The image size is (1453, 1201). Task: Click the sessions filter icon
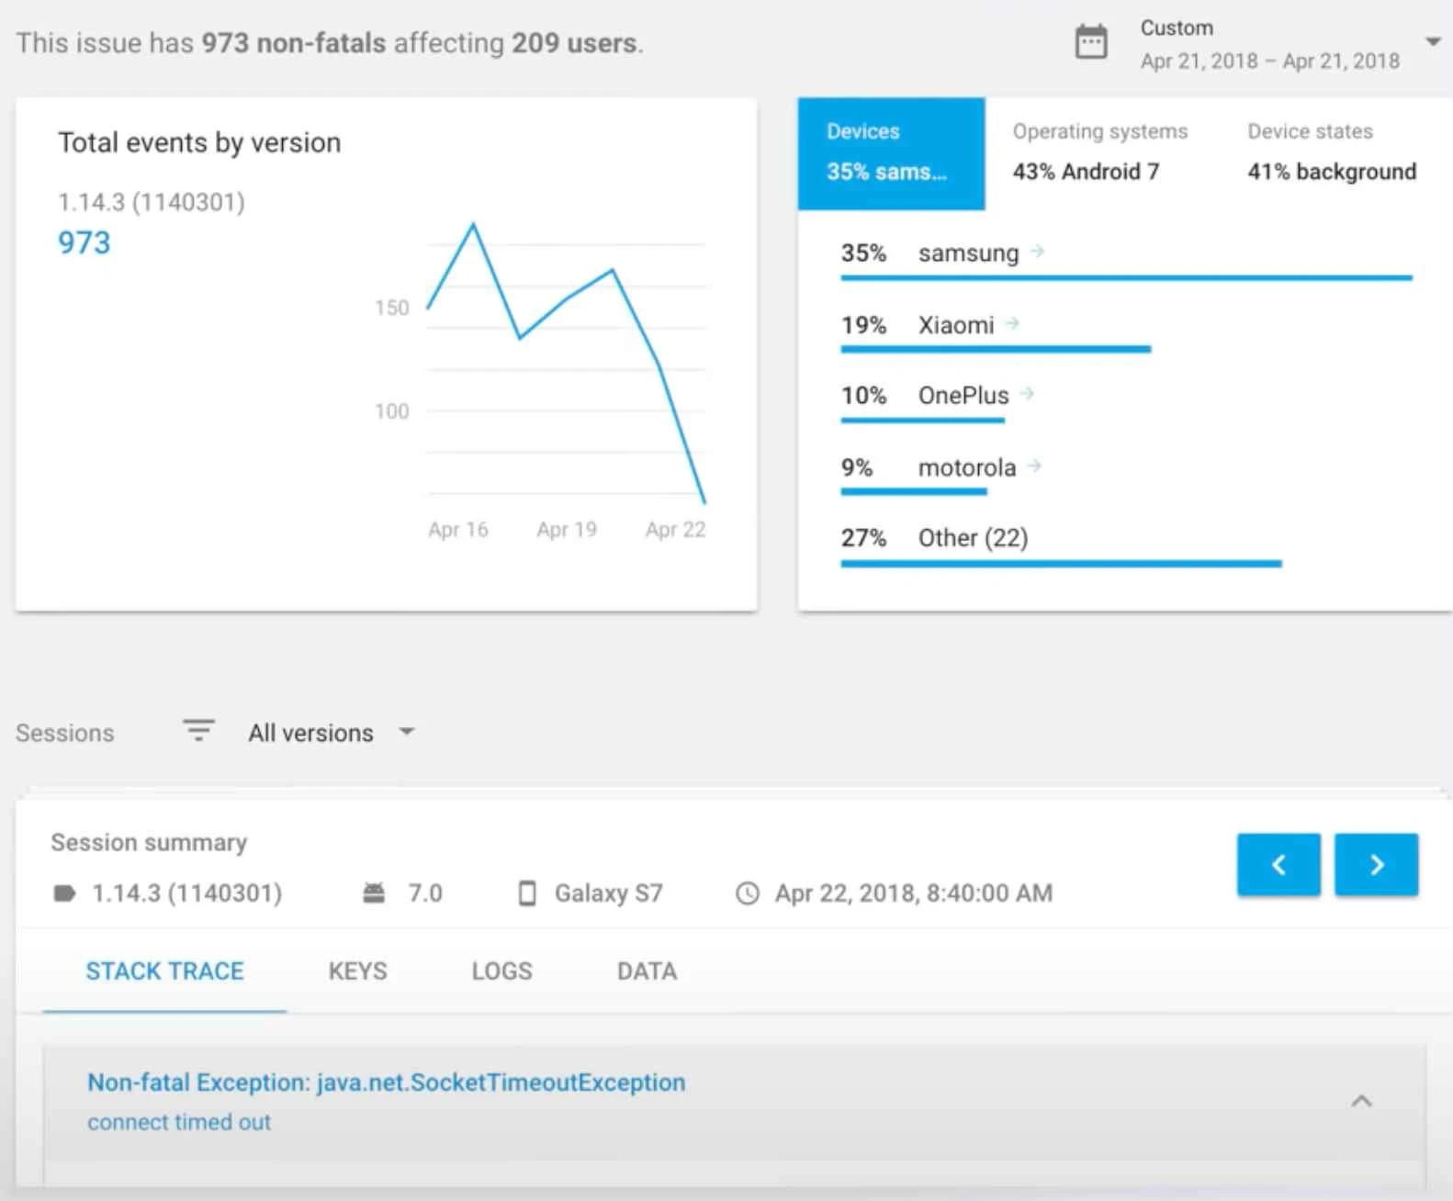pos(198,731)
